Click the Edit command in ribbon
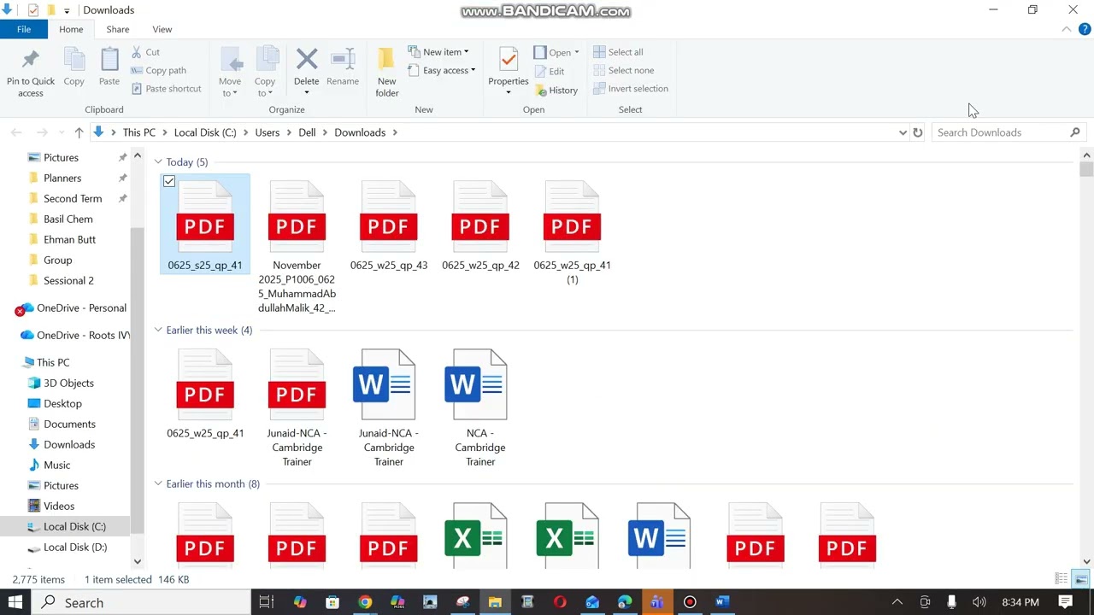1094x615 pixels. tap(550, 72)
